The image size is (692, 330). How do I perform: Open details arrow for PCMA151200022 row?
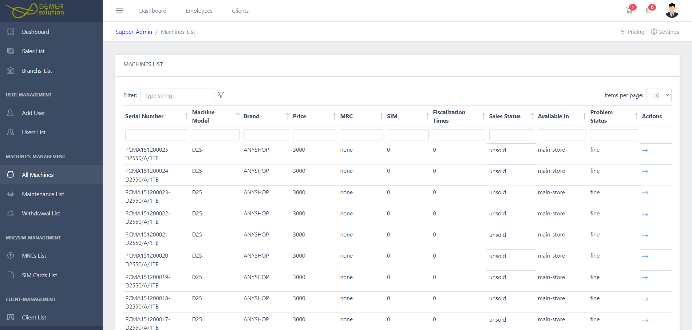[x=645, y=214]
